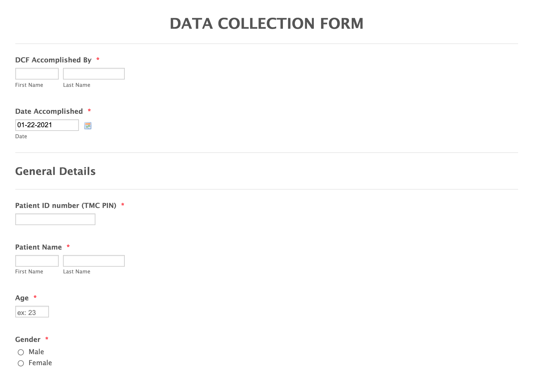Click the Male option label text
The width and height of the screenshot is (534, 378).
(36, 352)
